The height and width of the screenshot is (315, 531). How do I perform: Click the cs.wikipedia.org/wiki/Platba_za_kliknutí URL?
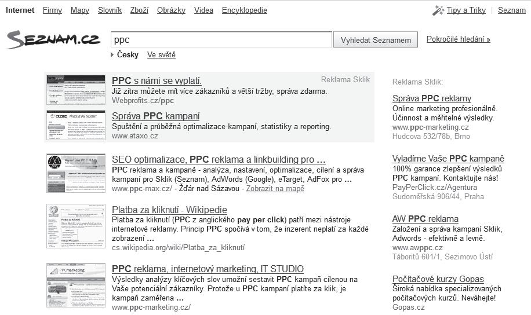[178, 248]
